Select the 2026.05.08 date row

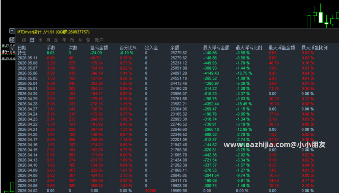point(27,63)
